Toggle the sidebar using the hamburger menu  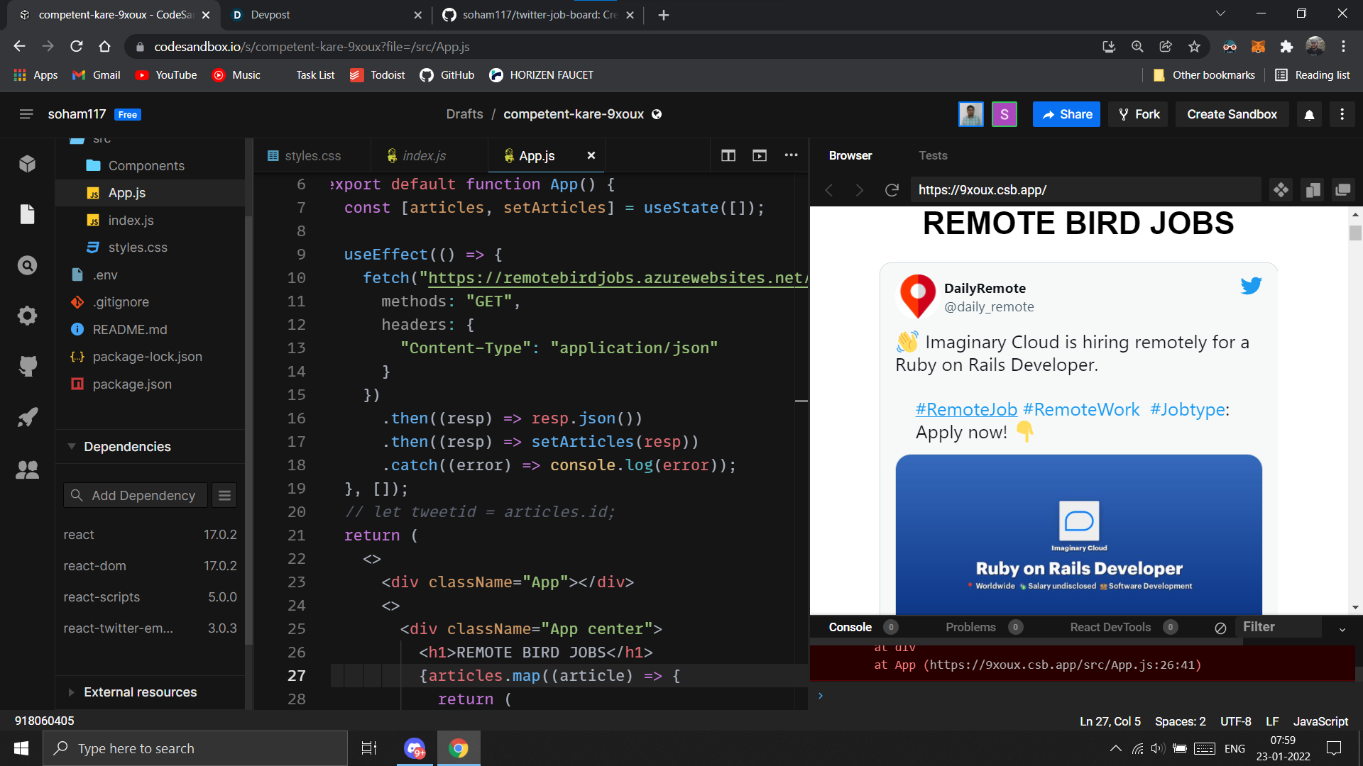click(x=26, y=114)
